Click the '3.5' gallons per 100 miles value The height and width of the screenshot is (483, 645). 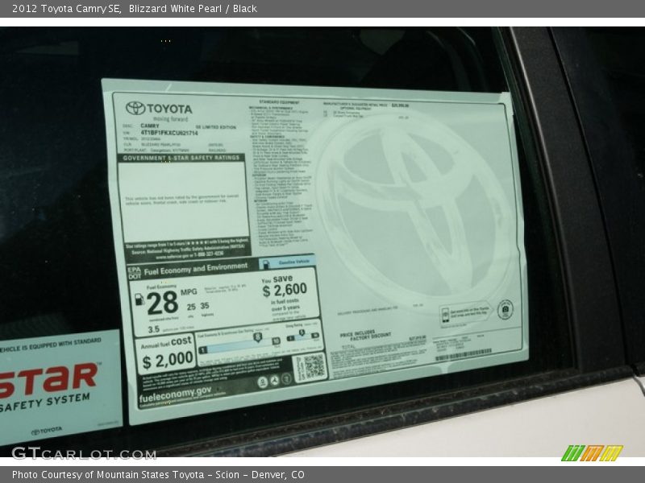pyautogui.click(x=153, y=329)
